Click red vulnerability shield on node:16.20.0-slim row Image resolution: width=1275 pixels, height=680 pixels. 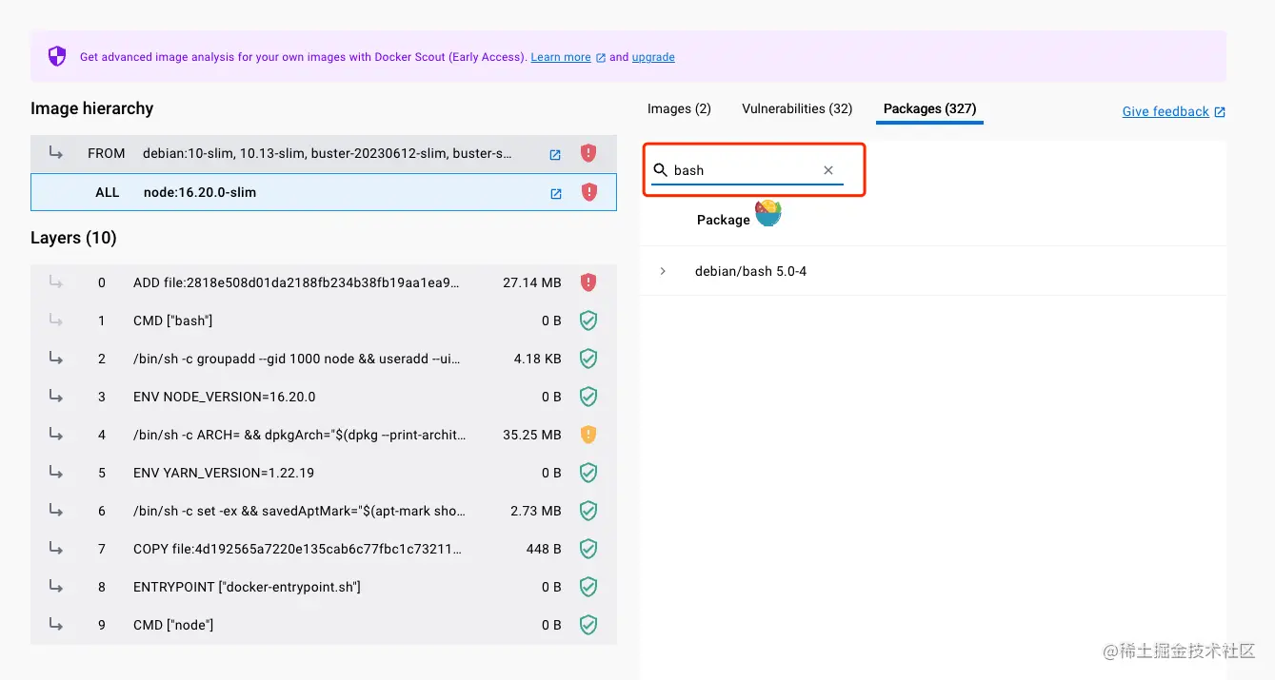coord(588,192)
